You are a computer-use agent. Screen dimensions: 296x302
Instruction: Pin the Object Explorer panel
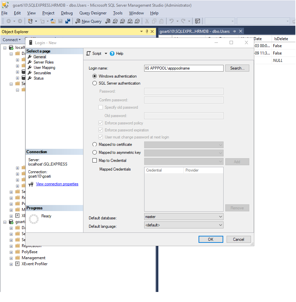(147, 31)
